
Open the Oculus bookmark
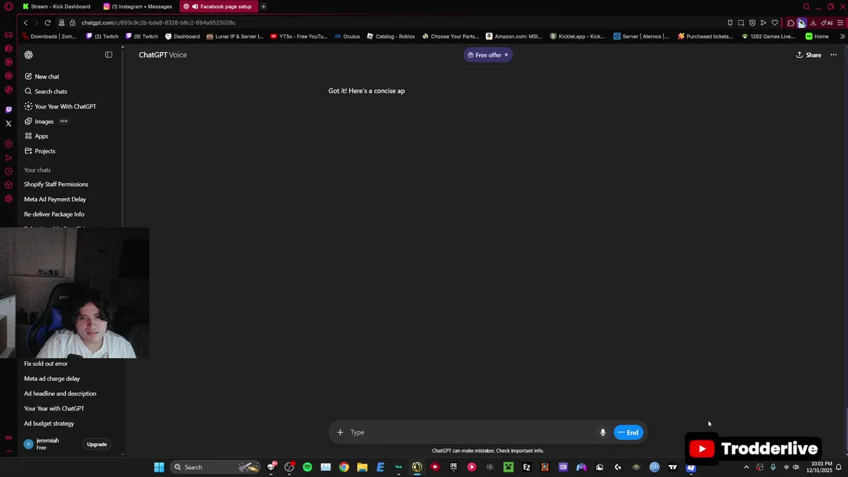[x=347, y=36]
